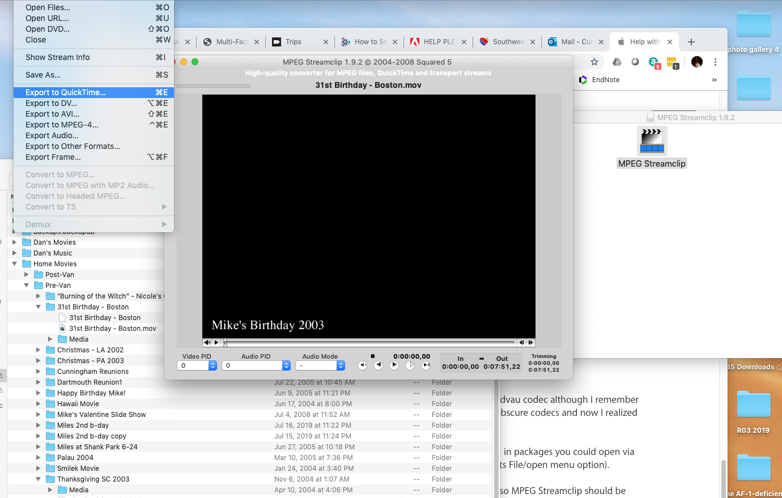Click the green extension icon with badge 9

(x=654, y=62)
